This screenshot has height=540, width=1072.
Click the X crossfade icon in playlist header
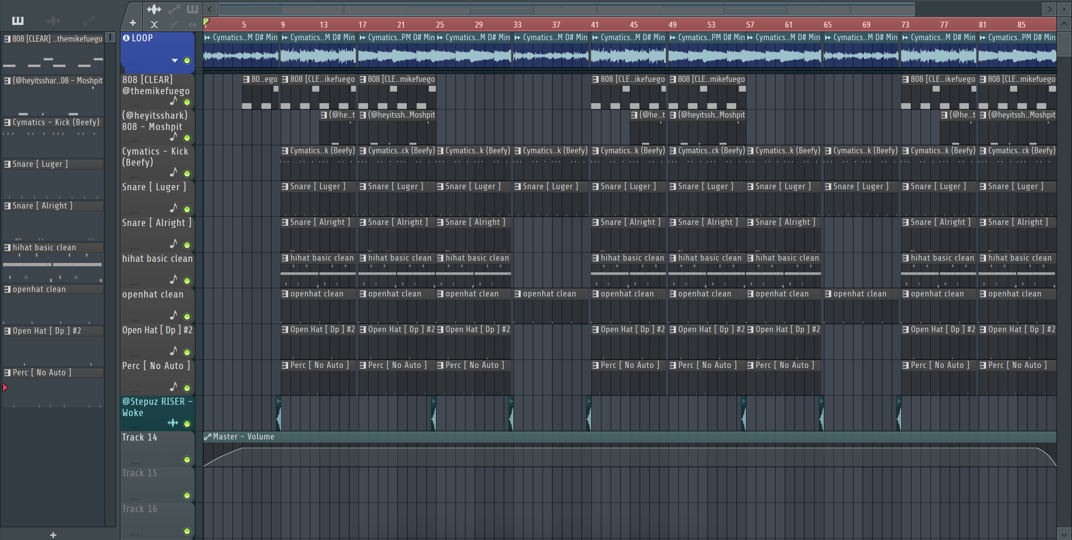154,25
